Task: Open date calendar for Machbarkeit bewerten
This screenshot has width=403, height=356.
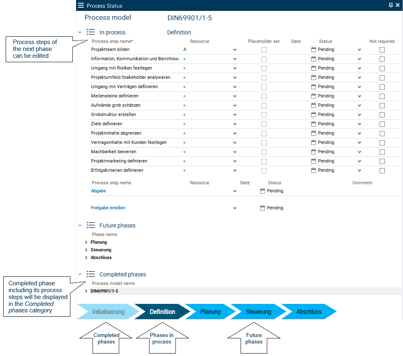Action: coord(313,152)
